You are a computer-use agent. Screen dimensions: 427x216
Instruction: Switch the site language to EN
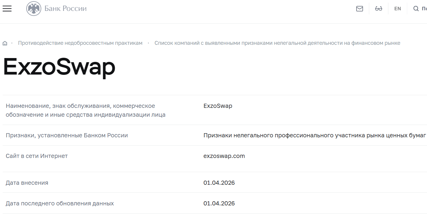(x=398, y=9)
